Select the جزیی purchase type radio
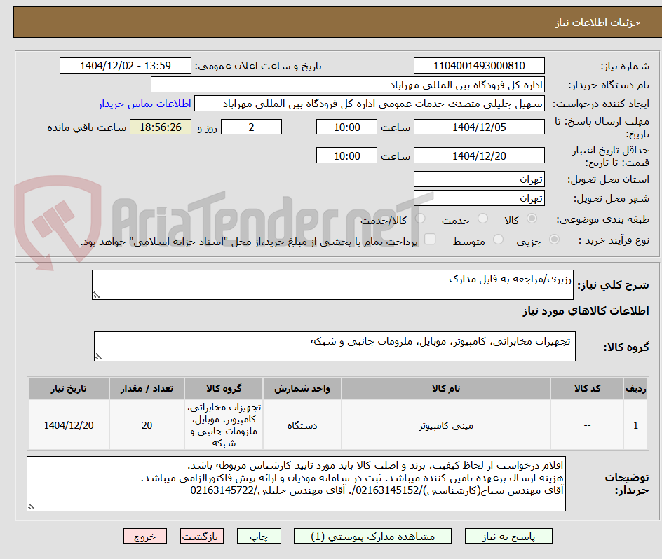662x559 pixels. point(554,240)
